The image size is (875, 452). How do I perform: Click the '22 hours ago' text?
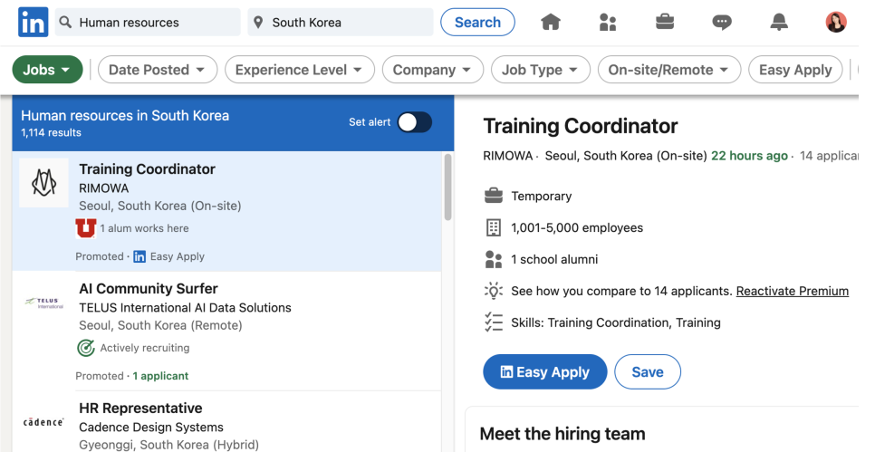749,156
